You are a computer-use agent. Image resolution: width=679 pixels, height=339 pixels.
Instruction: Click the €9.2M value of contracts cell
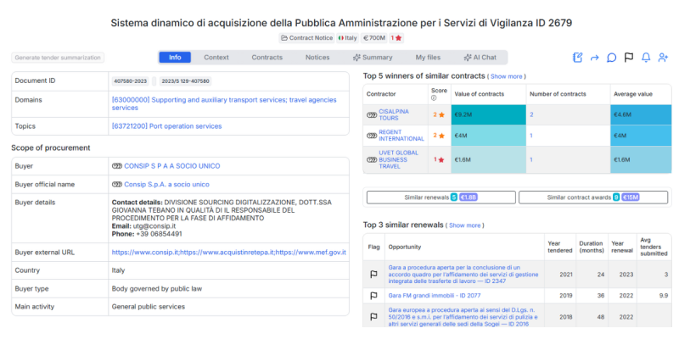pyautogui.click(x=489, y=115)
